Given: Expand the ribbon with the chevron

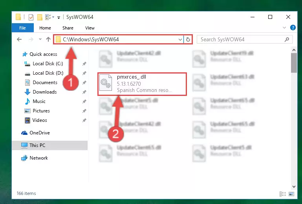Looking at the screenshot, I should (284, 28).
